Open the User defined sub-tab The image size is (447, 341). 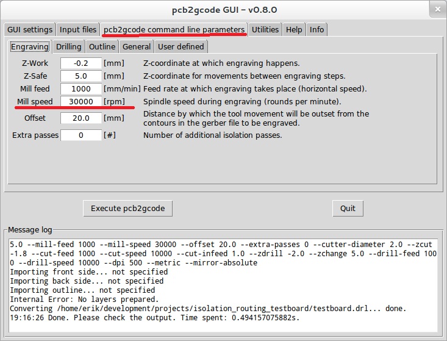(181, 47)
